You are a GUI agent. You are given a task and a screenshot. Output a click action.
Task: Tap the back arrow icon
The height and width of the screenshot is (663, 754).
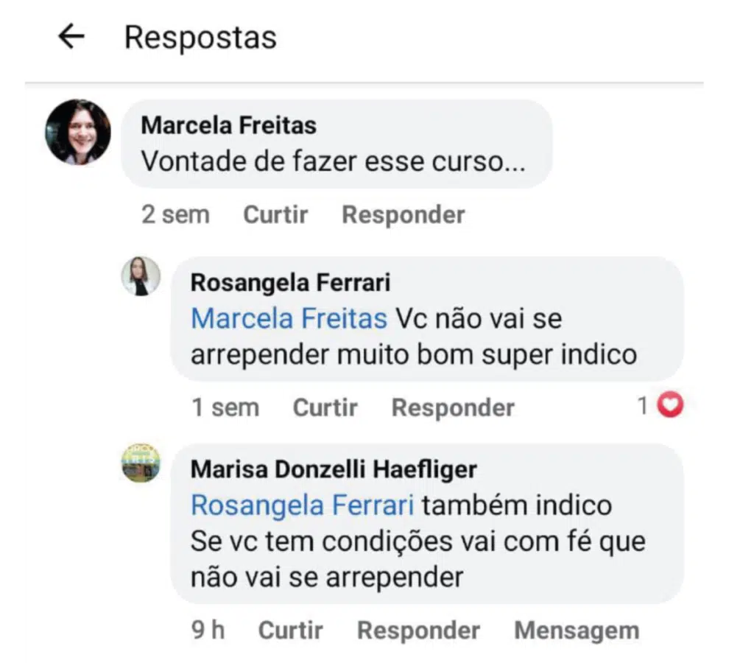[x=71, y=36]
